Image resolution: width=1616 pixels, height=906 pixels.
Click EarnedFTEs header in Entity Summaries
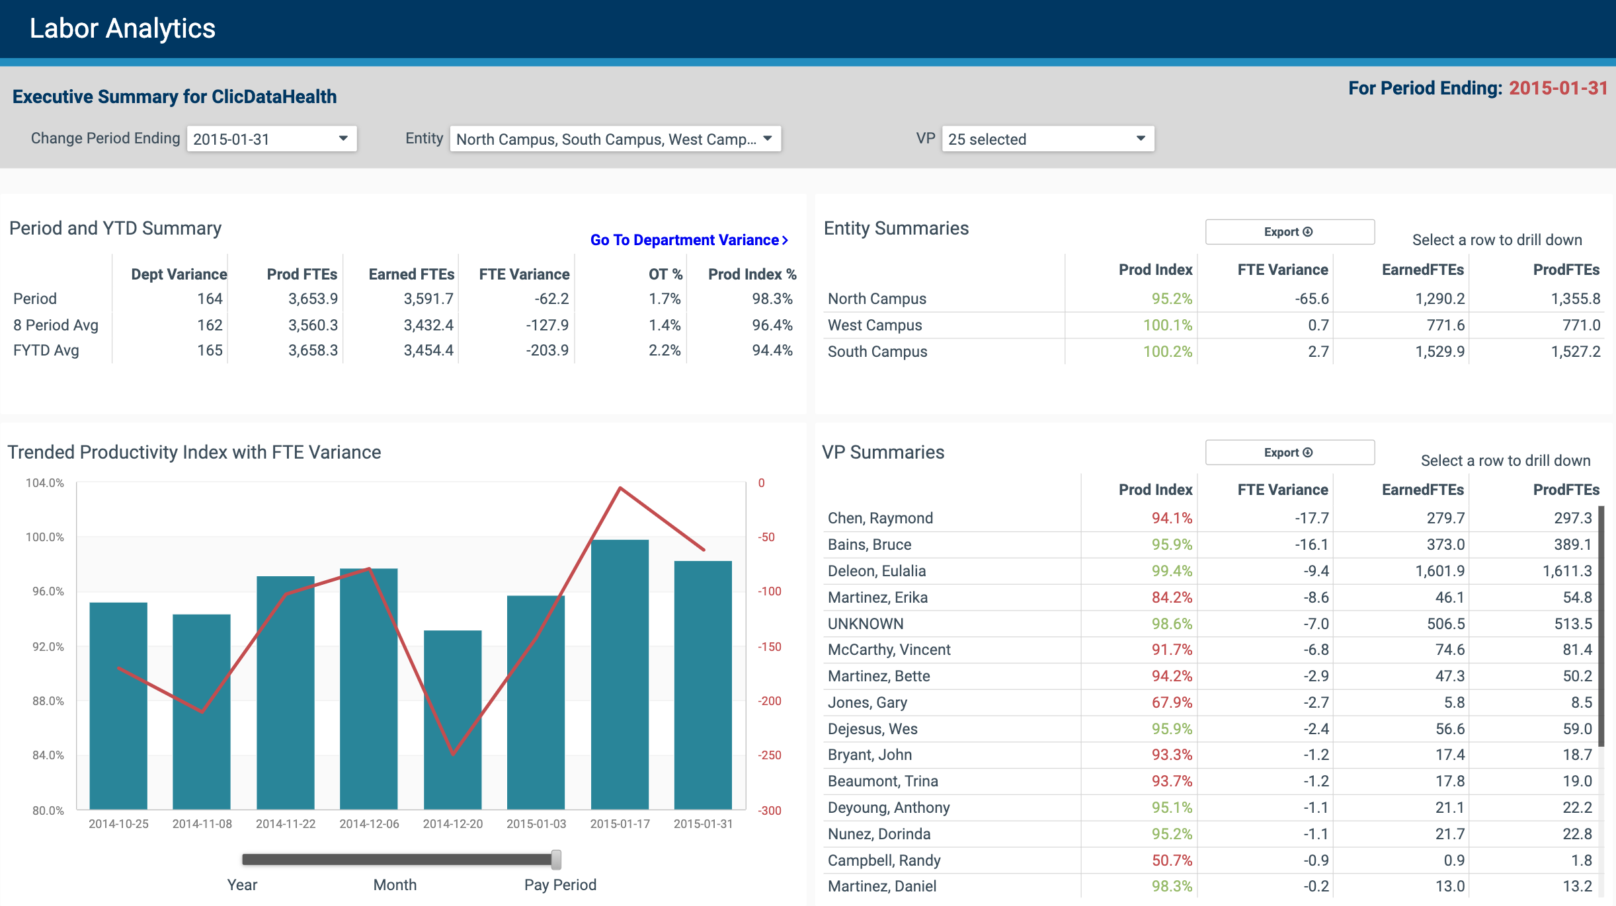click(1422, 270)
